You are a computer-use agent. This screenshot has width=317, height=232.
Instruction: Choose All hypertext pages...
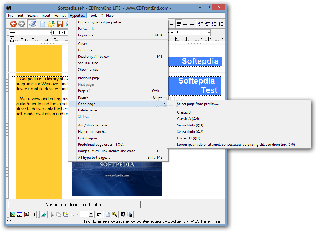[118, 158]
